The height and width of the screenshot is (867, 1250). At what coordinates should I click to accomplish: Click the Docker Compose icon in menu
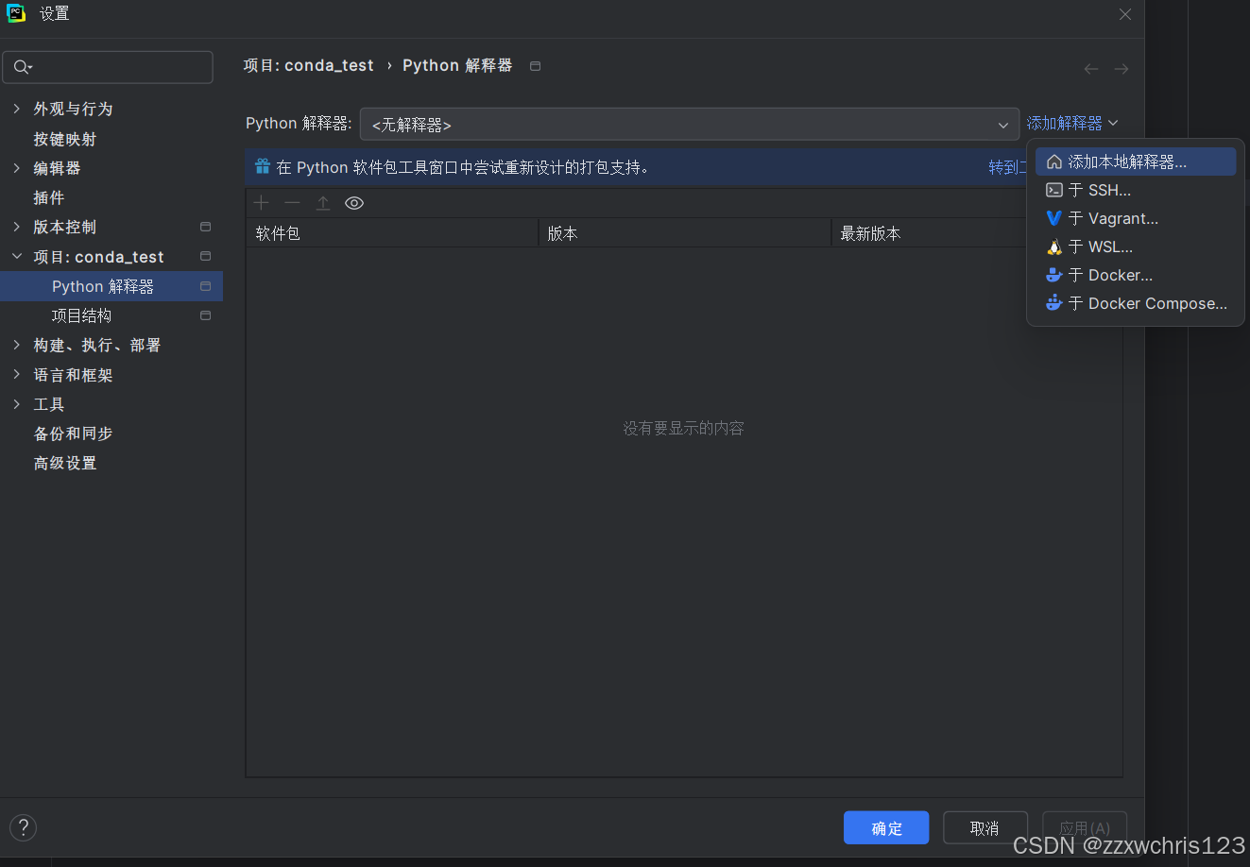point(1054,303)
